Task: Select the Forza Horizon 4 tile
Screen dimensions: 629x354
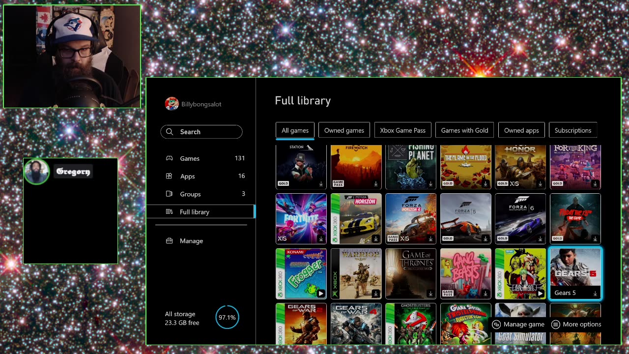Action: [x=411, y=219]
